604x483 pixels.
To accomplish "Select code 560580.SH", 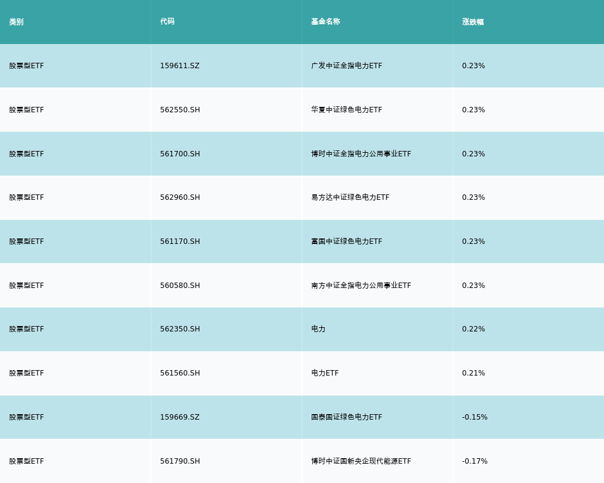I will tap(180, 286).
